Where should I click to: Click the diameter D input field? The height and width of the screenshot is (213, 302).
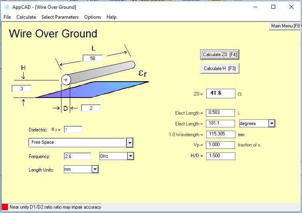tap(91, 108)
